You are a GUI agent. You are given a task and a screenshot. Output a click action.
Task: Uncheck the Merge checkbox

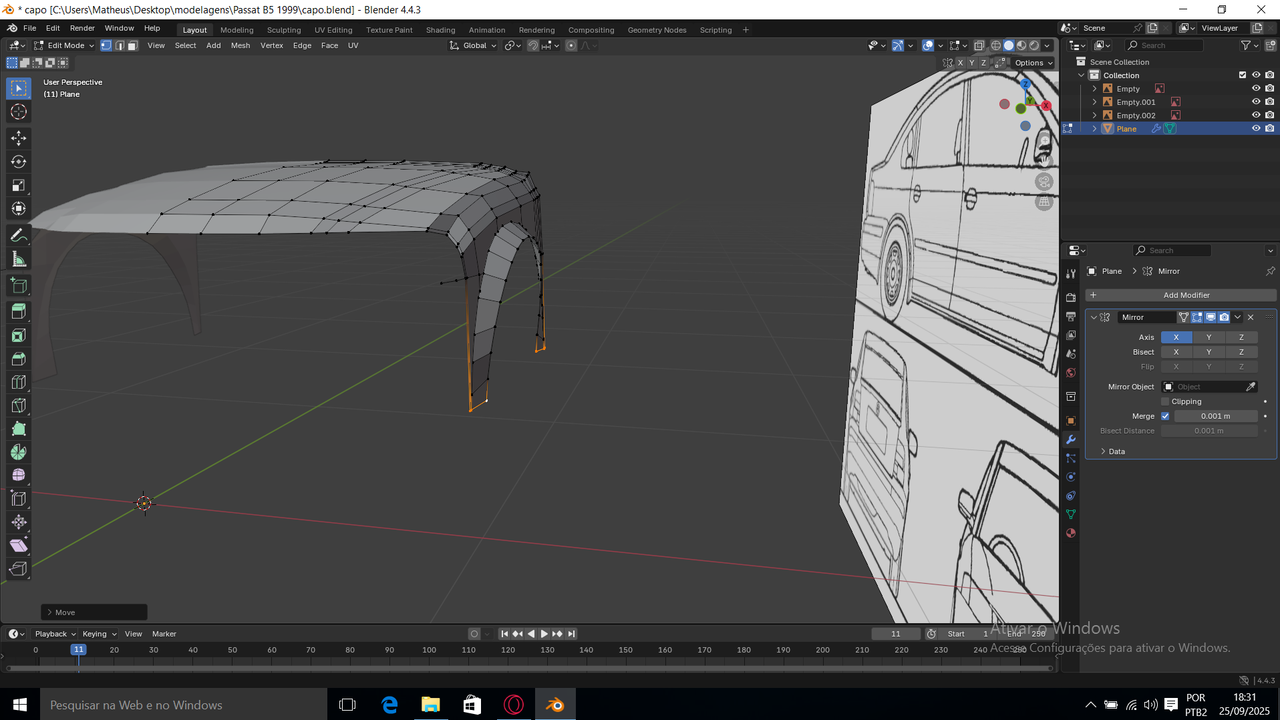point(1165,416)
